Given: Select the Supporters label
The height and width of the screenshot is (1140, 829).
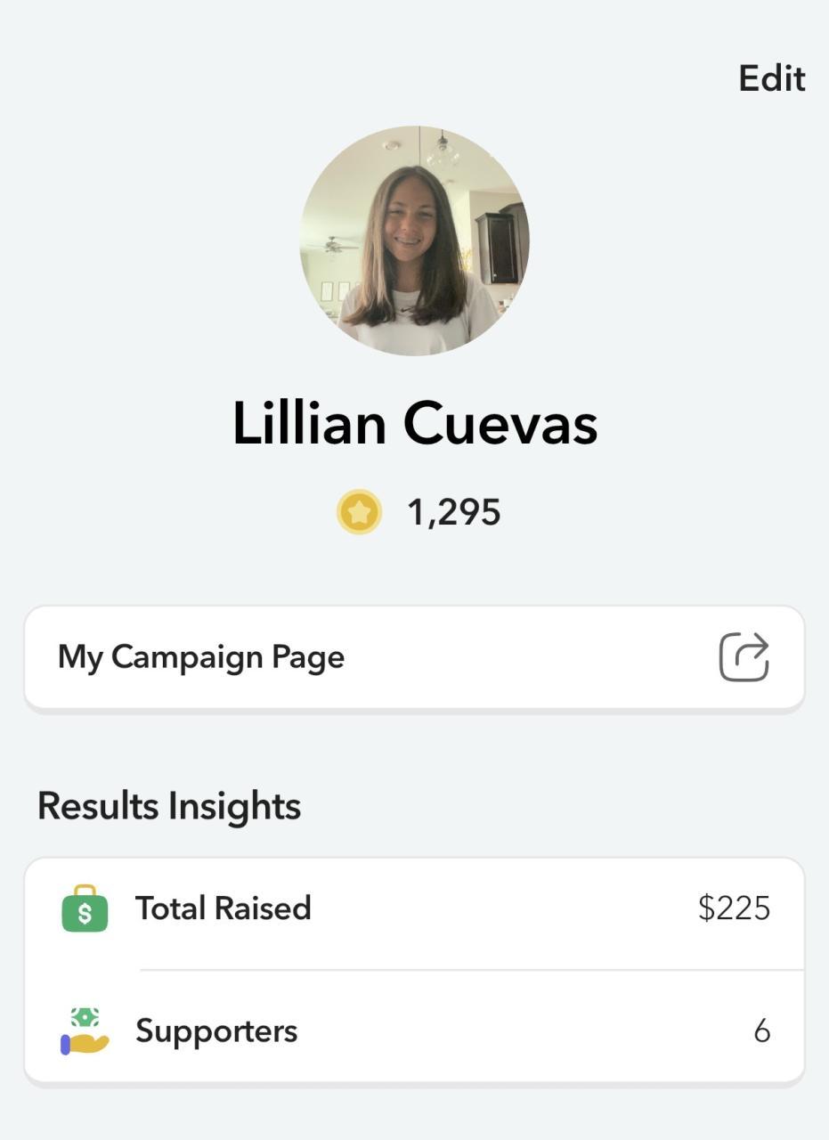Looking at the screenshot, I should pos(216,1031).
